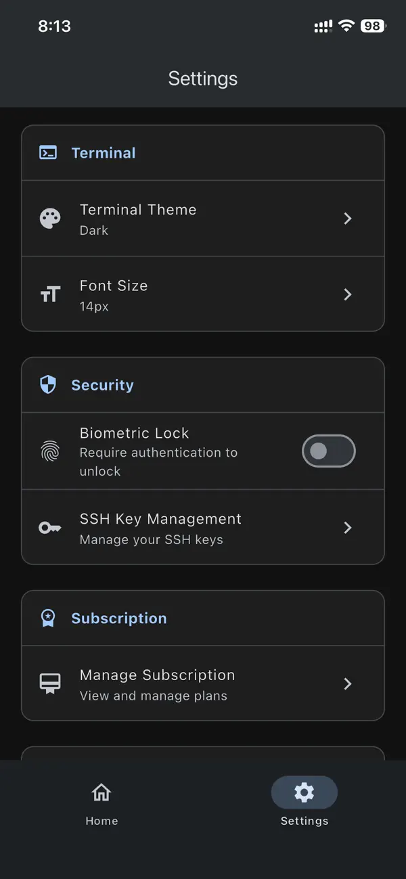
Task: Select the Settings tab
Action: coord(304,802)
